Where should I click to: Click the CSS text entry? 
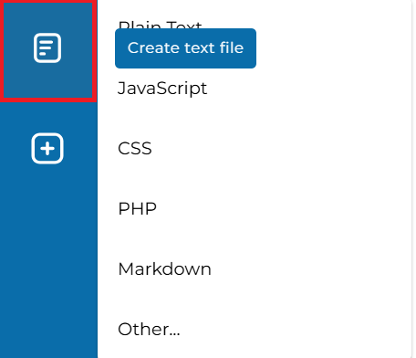click(135, 149)
